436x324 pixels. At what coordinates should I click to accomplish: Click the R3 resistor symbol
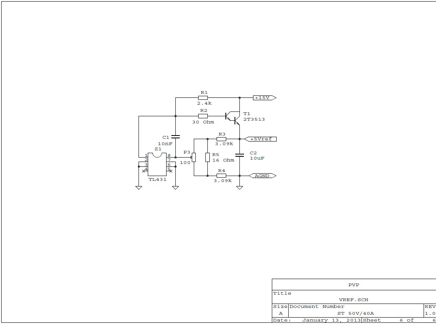pos(221,139)
